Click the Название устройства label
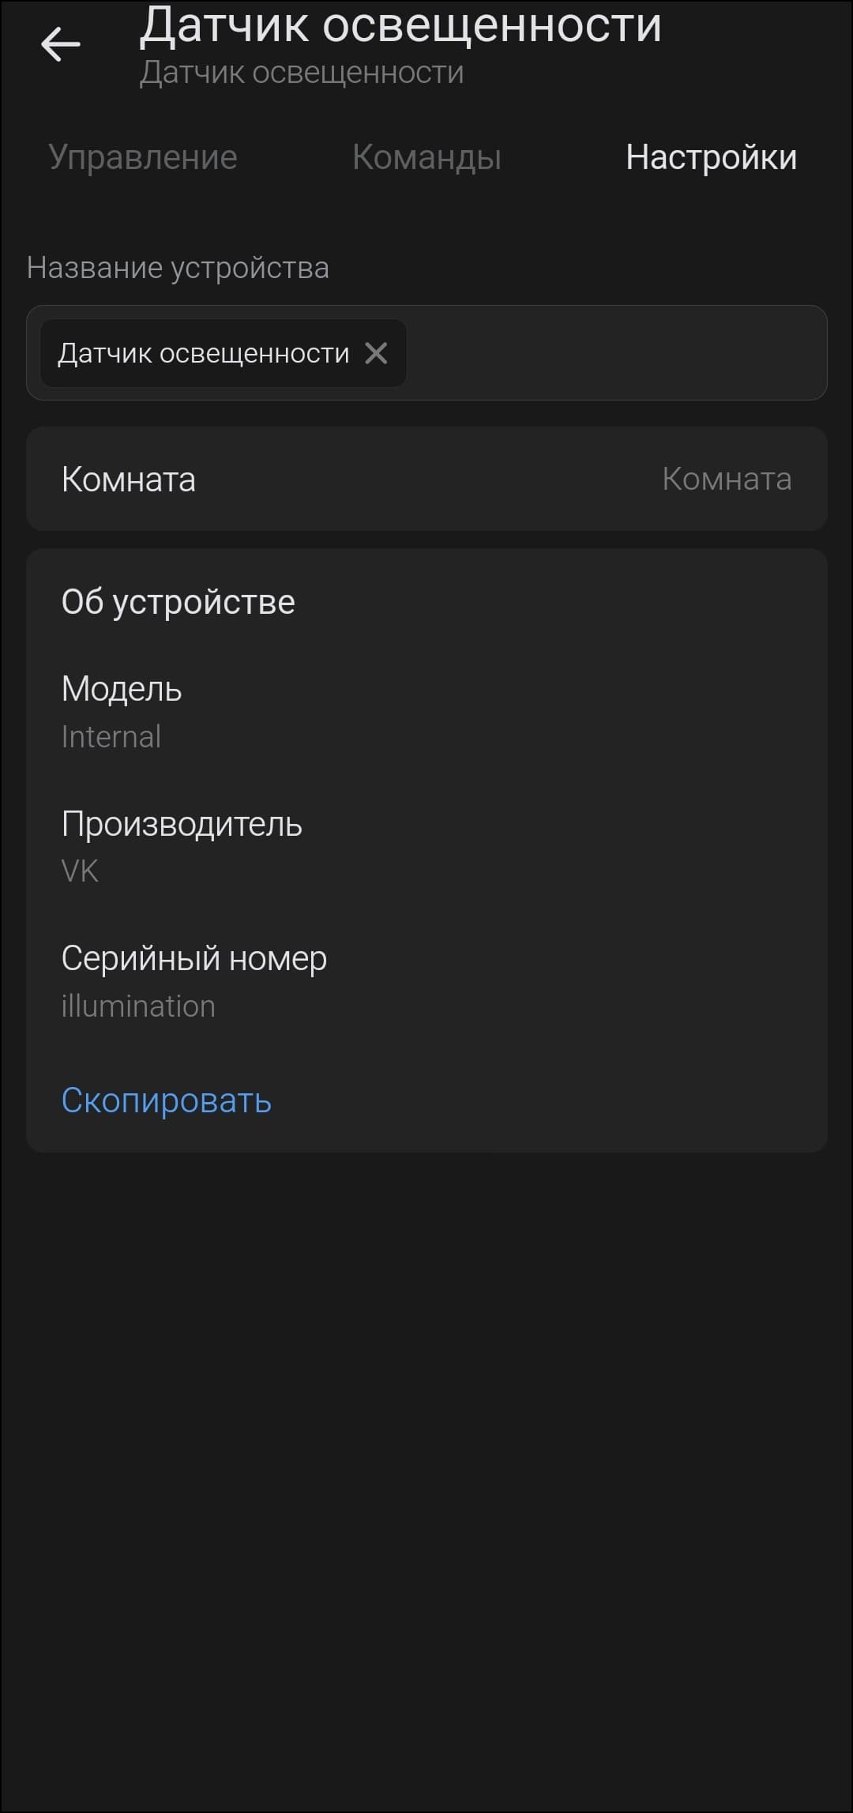 (178, 268)
